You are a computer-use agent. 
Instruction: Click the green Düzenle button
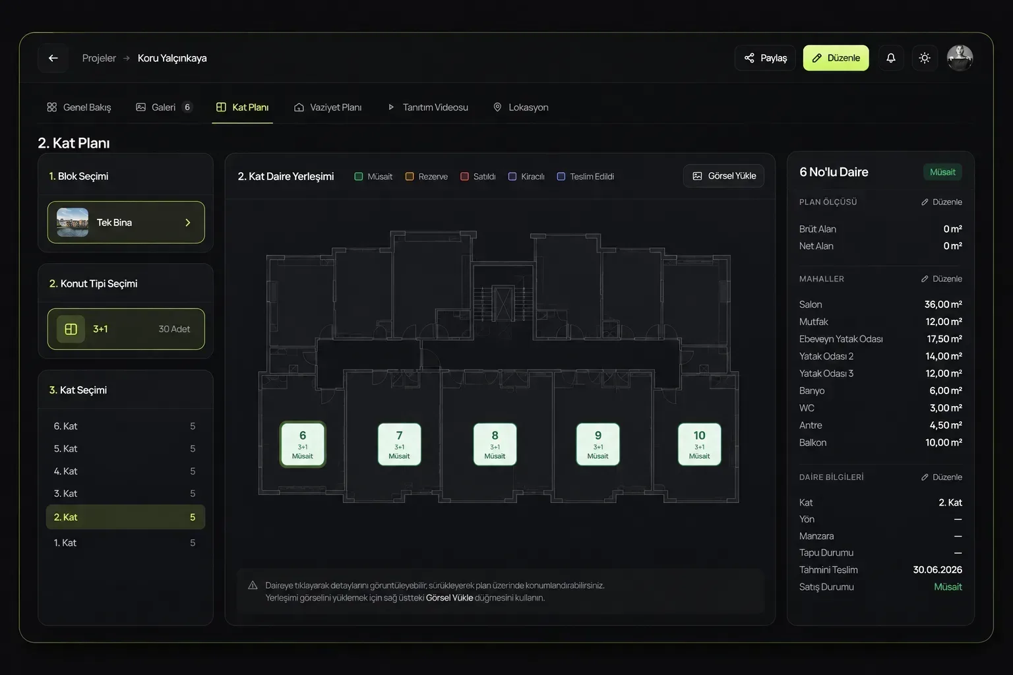point(836,58)
